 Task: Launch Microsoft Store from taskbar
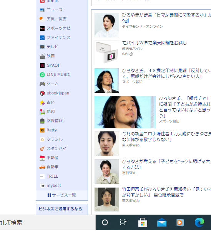click(x=143, y=222)
